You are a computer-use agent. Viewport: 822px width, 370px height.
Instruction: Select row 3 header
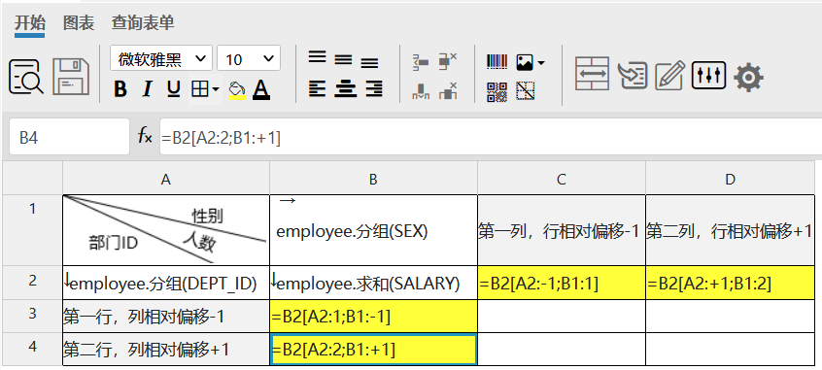pyautogui.click(x=32, y=316)
